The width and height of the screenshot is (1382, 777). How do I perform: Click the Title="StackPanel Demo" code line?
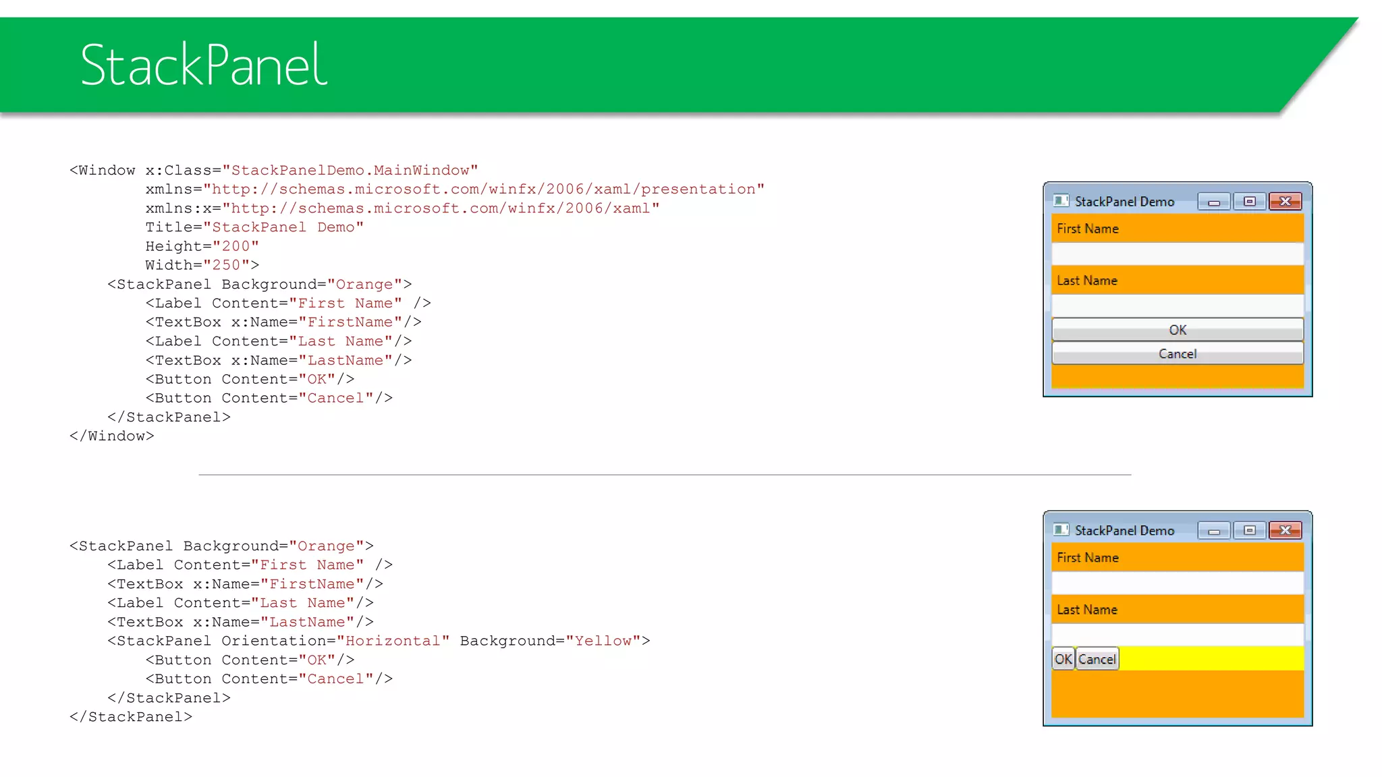254,227
